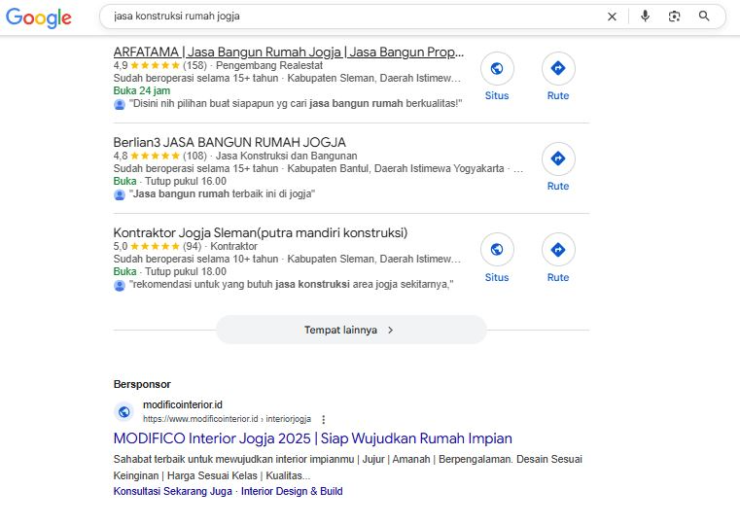740x525 pixels.
Task: Click the Tempat lainnya button
Action: tap(351, 330)
